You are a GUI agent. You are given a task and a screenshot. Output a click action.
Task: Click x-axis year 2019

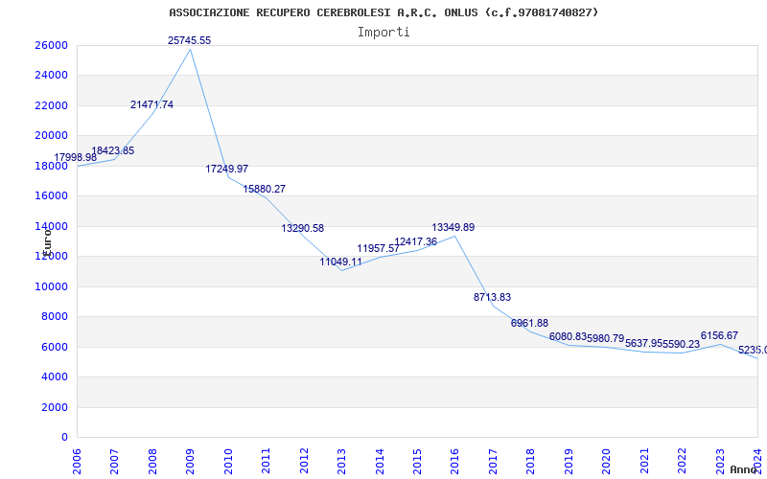pyautogui.click(x=569, y=461)
